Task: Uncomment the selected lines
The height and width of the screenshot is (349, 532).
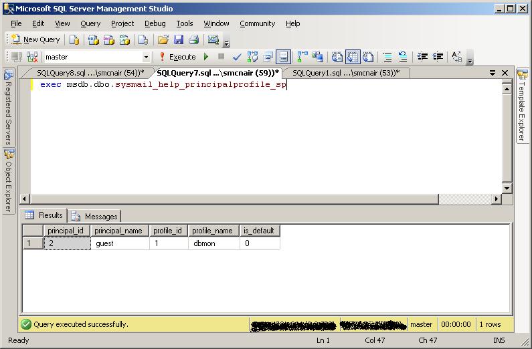Action: [403, 57]
